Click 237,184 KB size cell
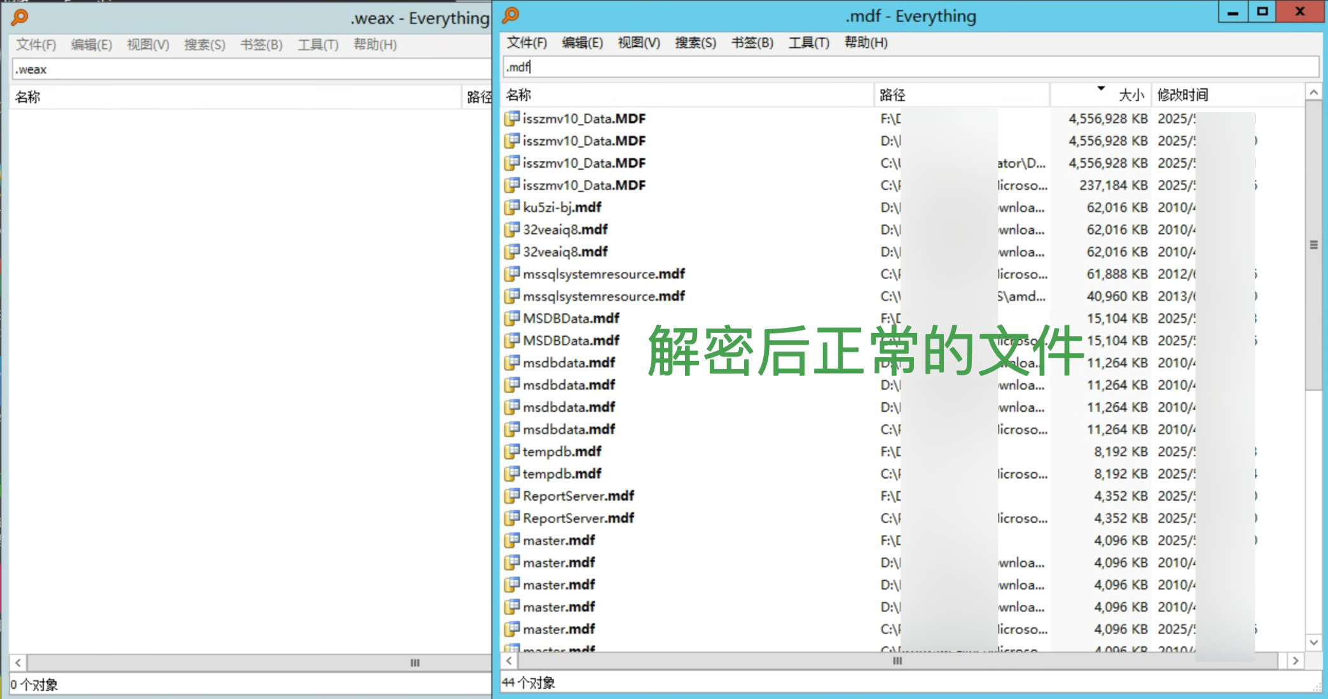Viewport: 1328px width, 699px height. (x=1113, y=185)
